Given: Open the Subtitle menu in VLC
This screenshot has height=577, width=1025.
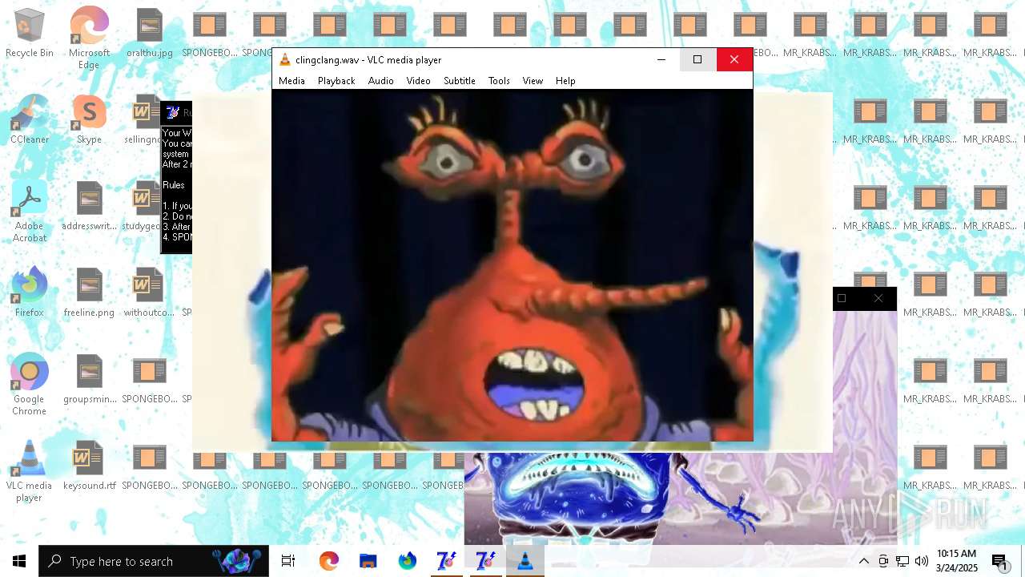Looking at the screenshot, I should (460, 81).
